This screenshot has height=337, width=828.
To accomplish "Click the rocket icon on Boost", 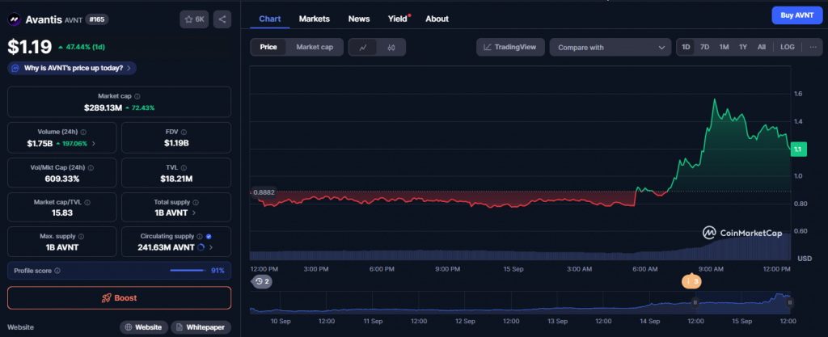I will click(x=106, y=298).
